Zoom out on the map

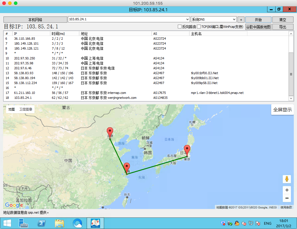pos(287,198)
